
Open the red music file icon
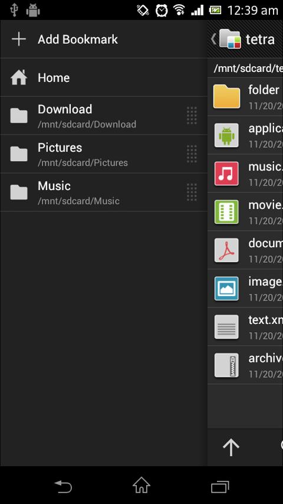(x=226, y=174)
